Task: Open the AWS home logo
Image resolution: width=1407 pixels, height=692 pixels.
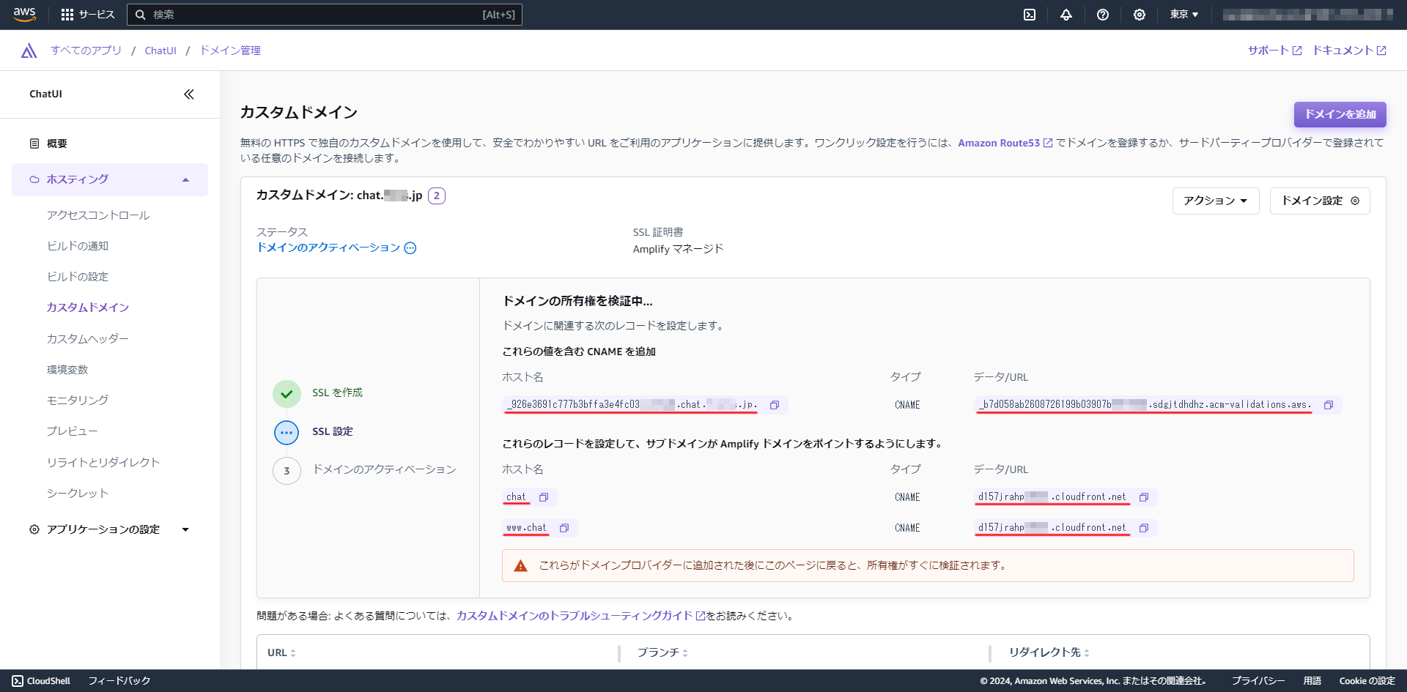Action: 24,15
